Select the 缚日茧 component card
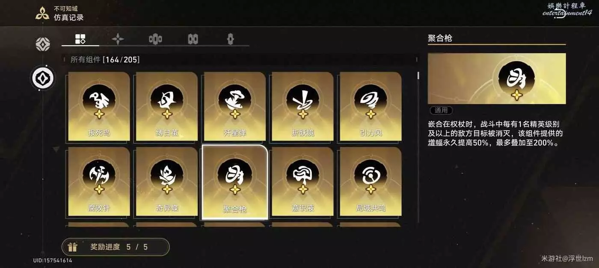599x268 pixels. coord(167,107)
